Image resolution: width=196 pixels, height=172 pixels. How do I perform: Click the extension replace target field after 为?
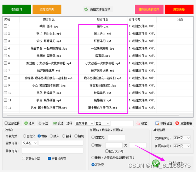click(138, 145)
